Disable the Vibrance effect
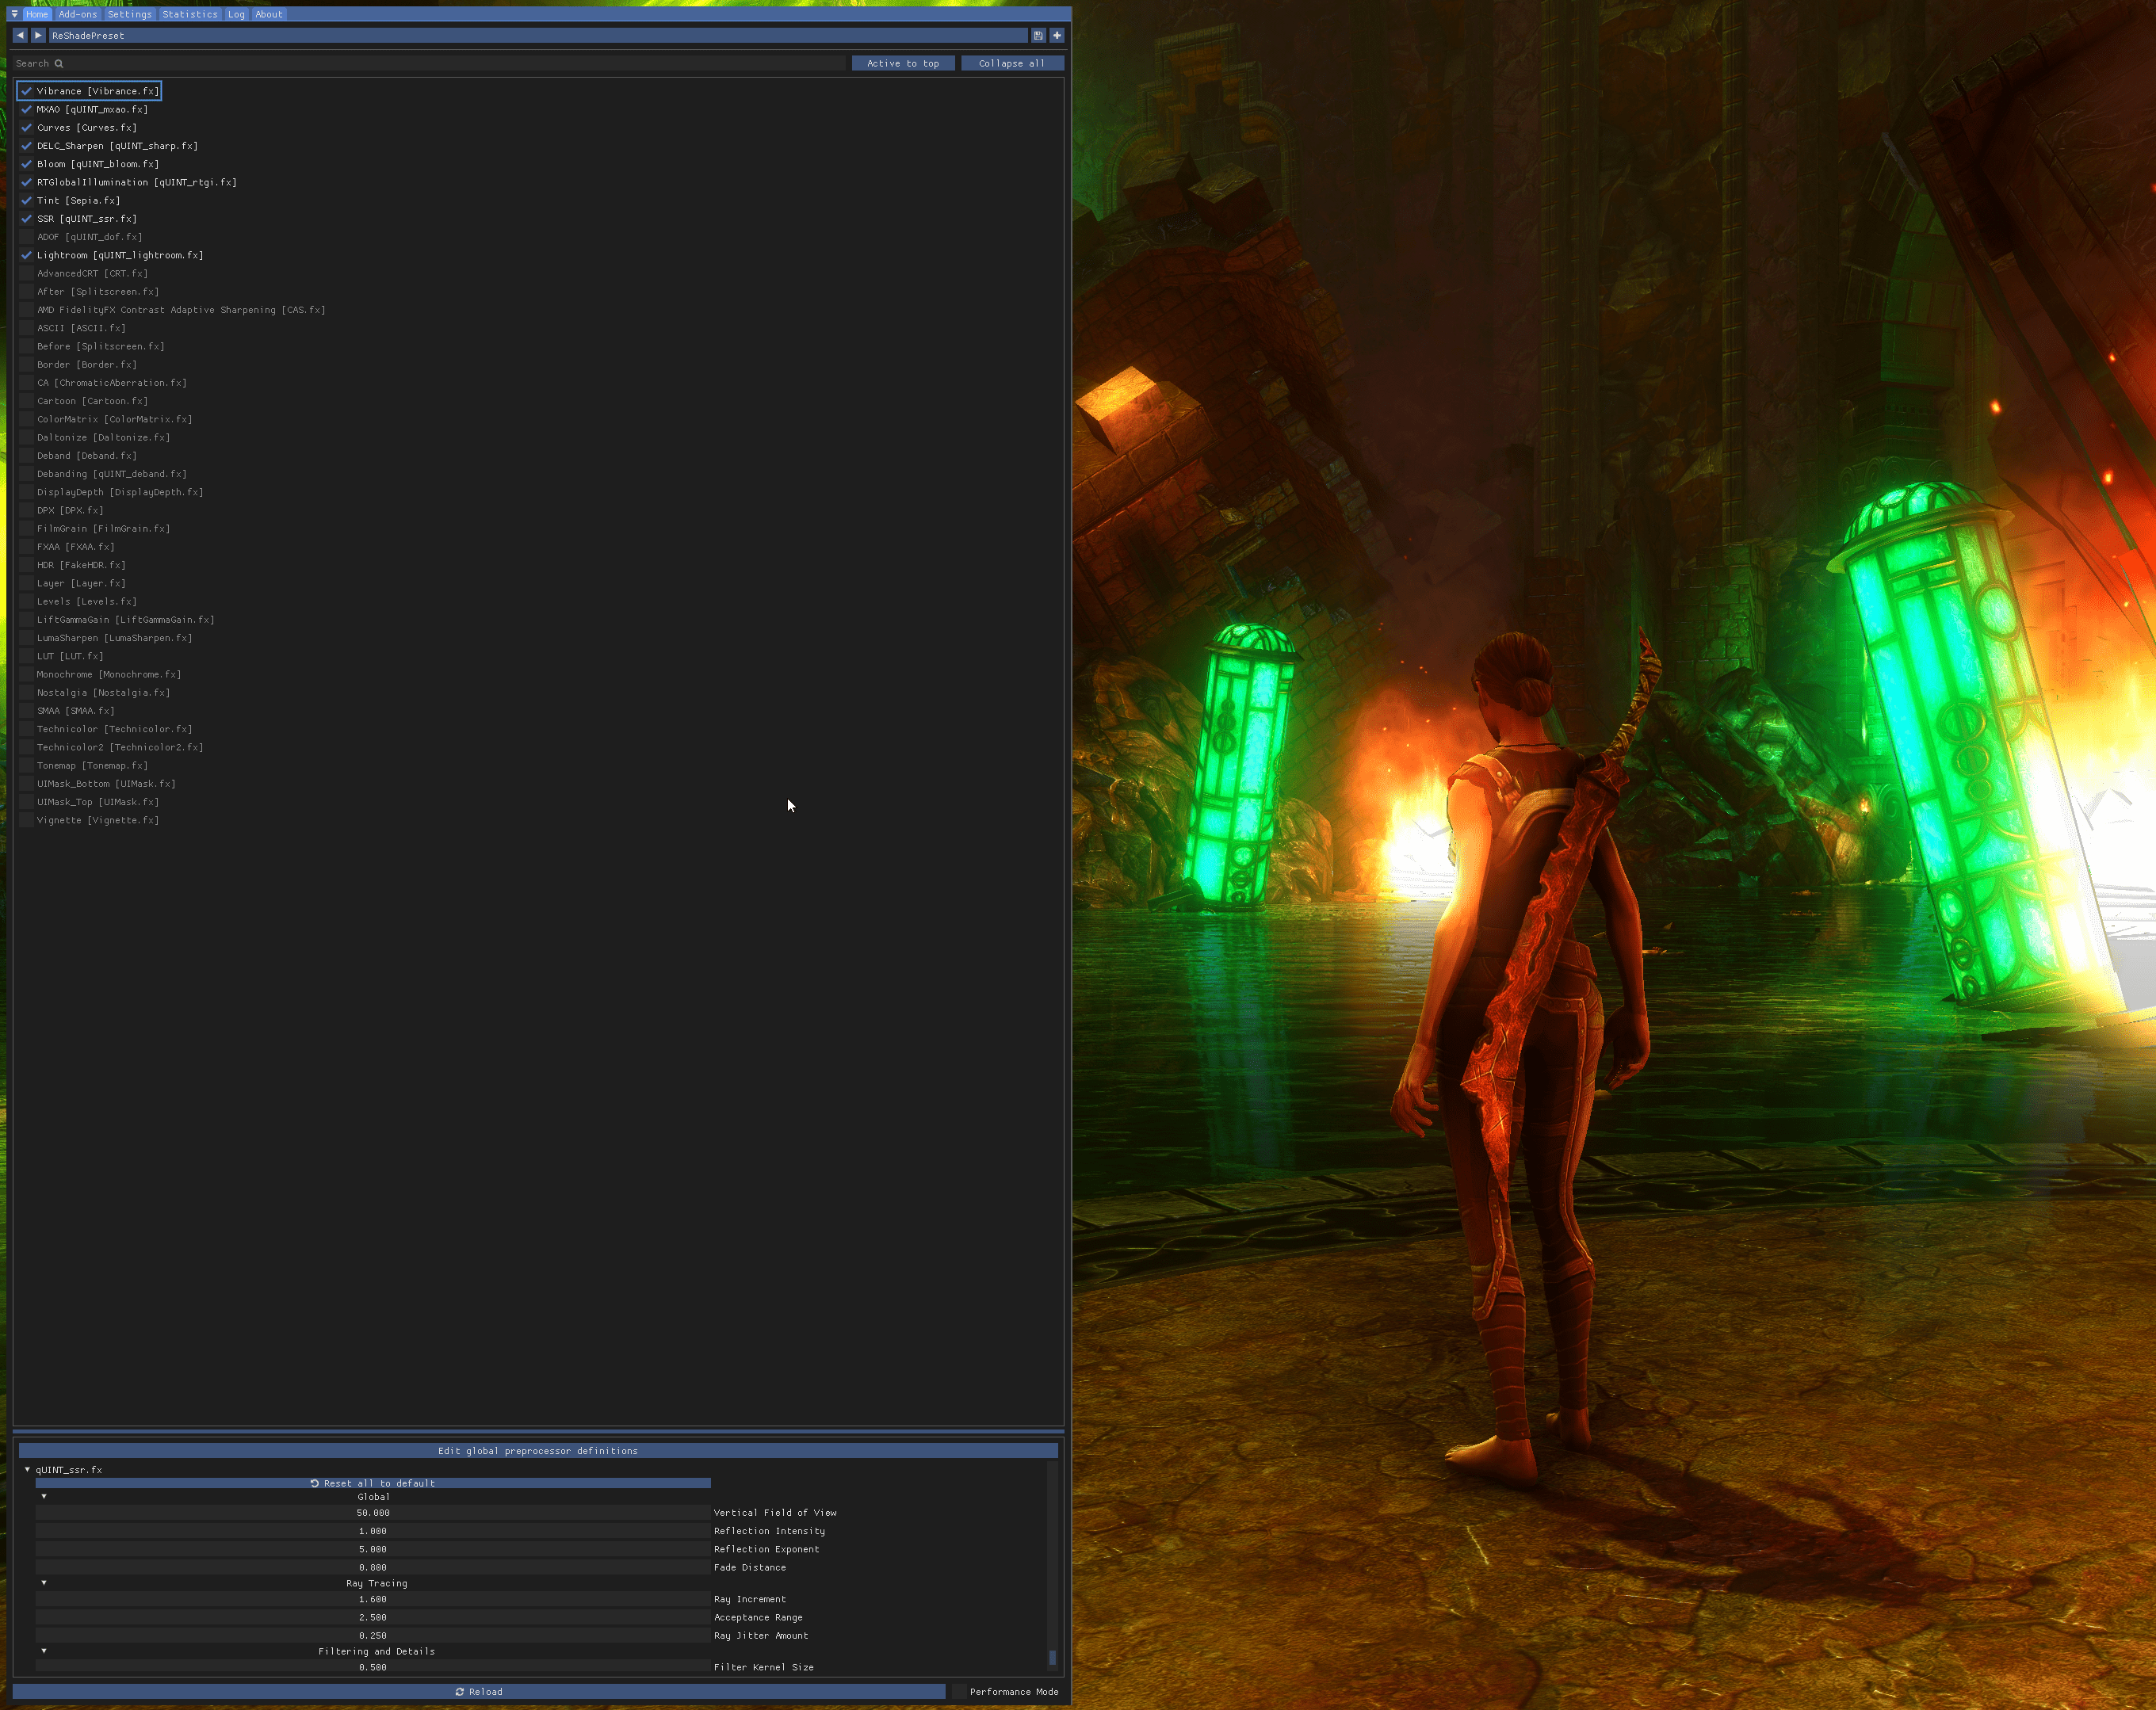2156x1710 pixels. pos(26,90)
